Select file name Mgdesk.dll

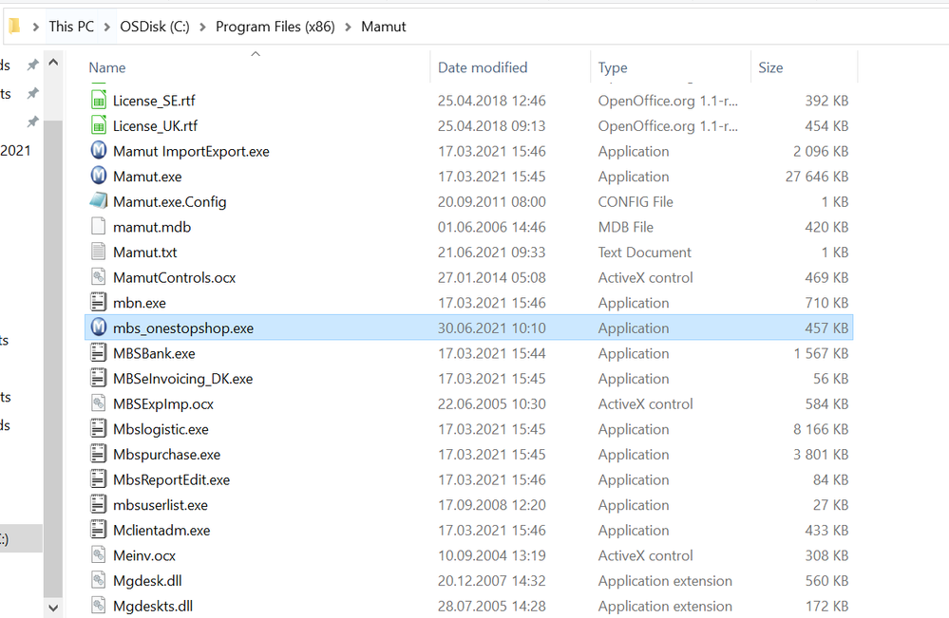(147, 581)
